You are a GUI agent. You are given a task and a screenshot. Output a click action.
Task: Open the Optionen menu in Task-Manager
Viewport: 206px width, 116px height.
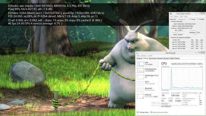144,56
